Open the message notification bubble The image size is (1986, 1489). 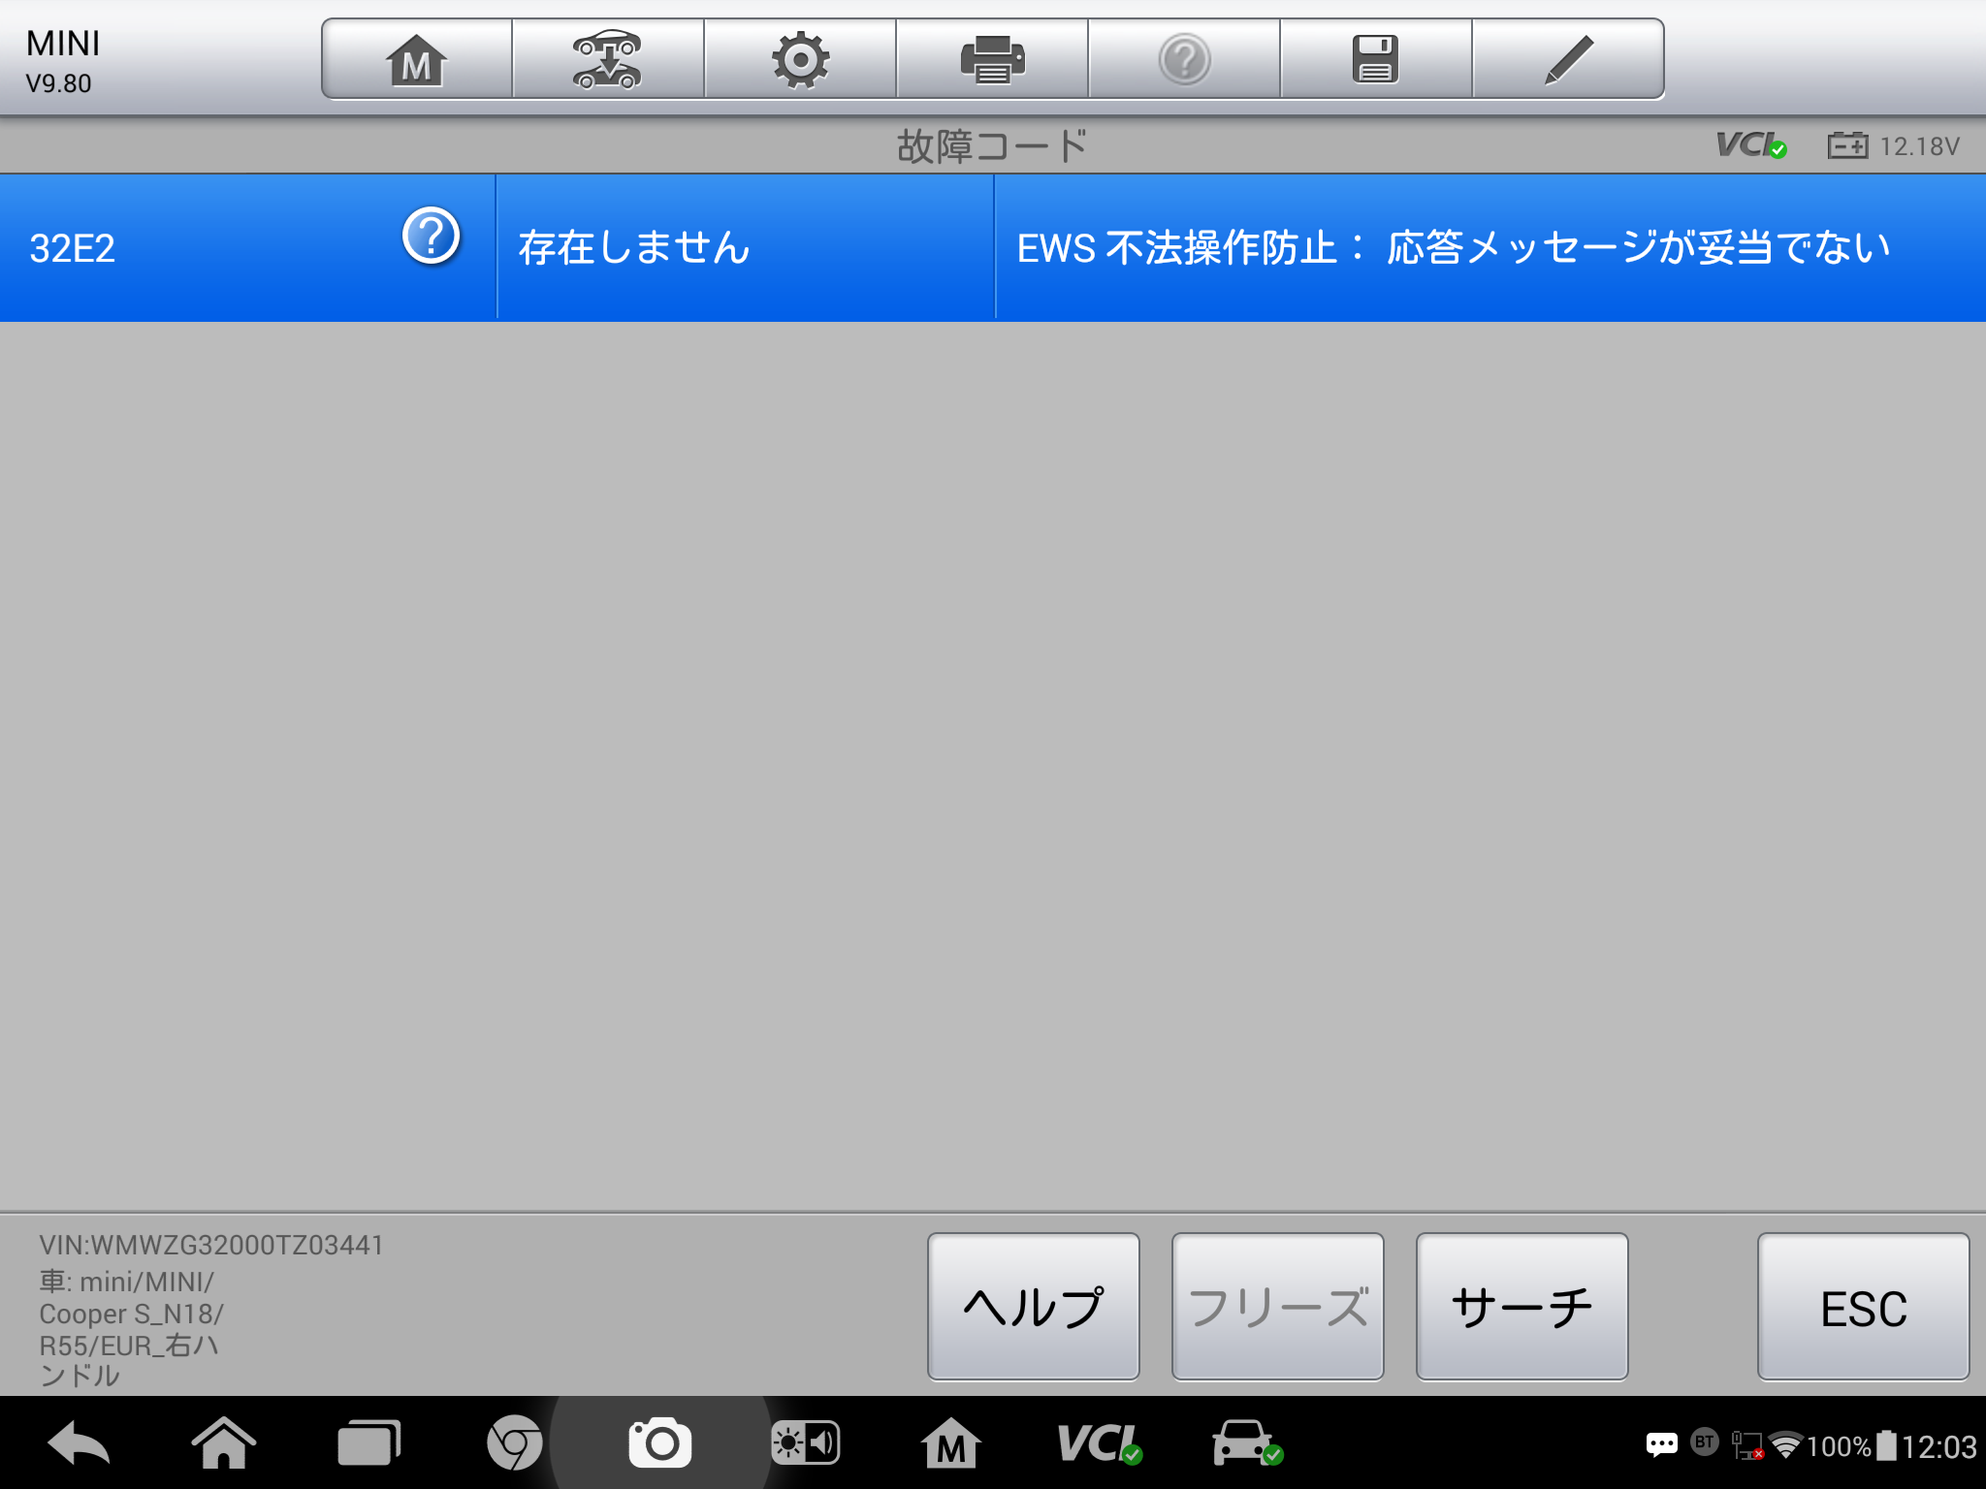point(1661,1445)
